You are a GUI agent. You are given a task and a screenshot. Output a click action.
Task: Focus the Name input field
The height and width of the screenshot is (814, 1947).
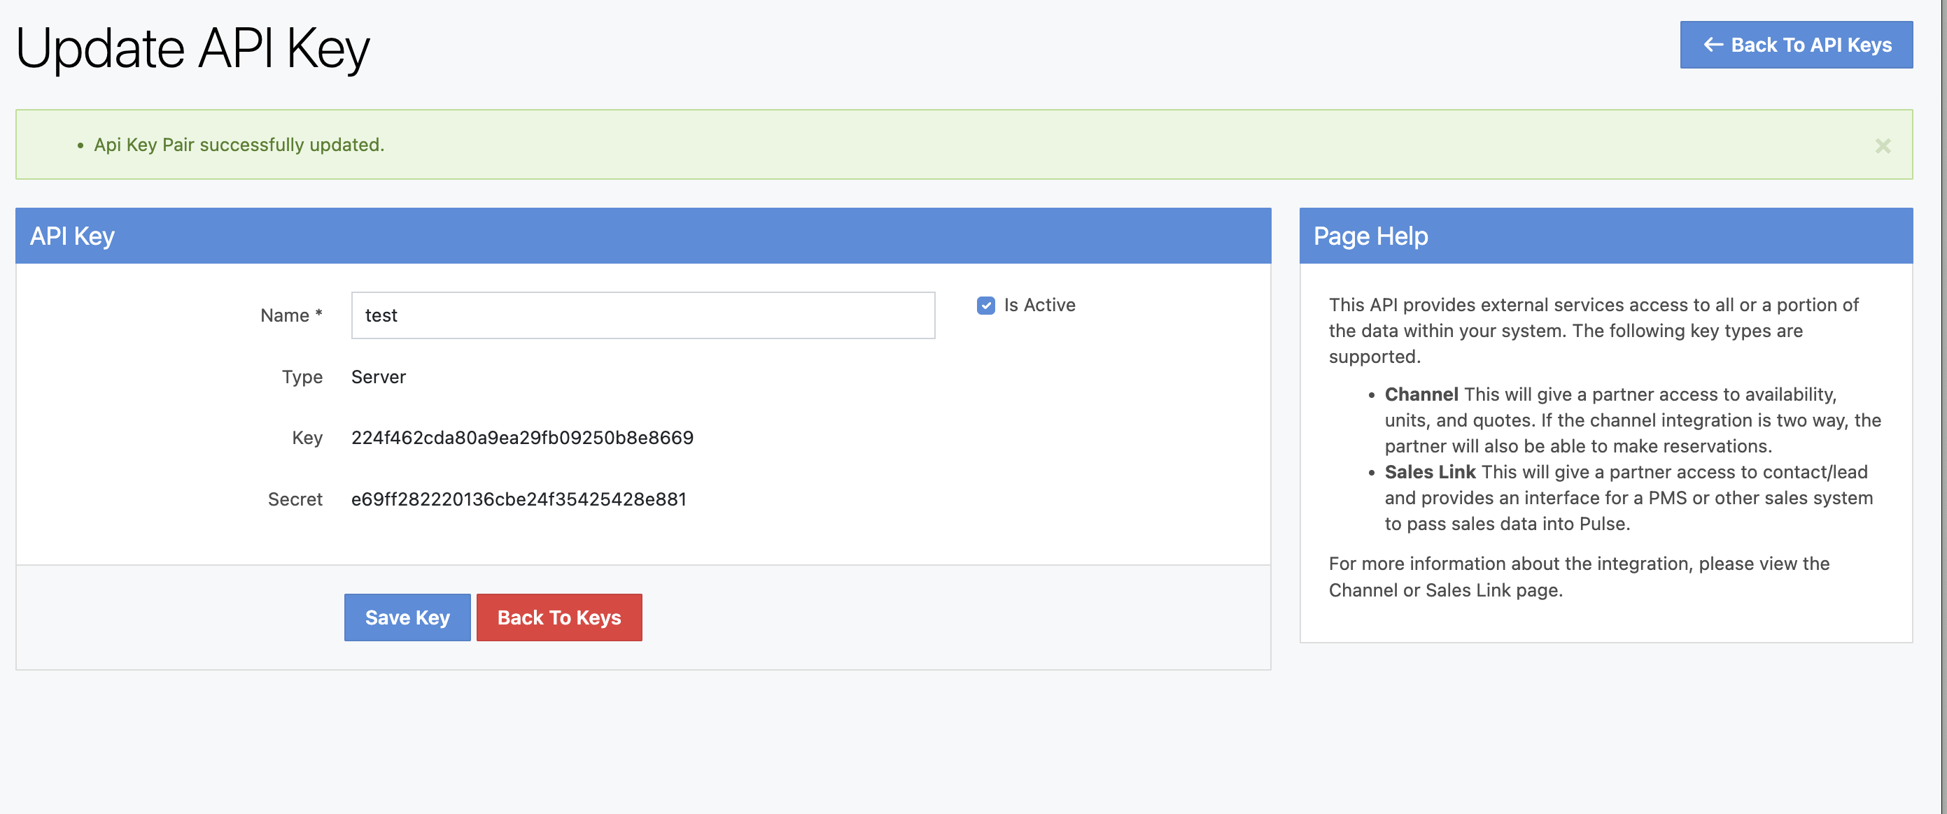[642, 315]
